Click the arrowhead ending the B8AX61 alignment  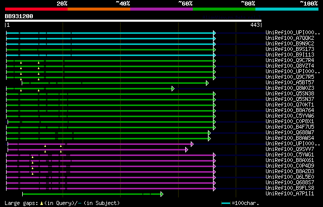214,161
